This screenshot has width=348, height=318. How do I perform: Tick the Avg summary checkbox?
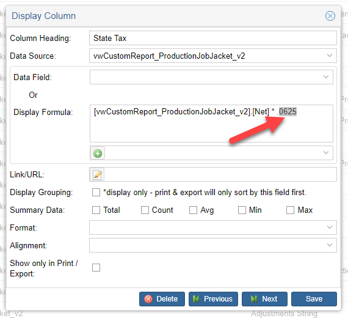193,210
